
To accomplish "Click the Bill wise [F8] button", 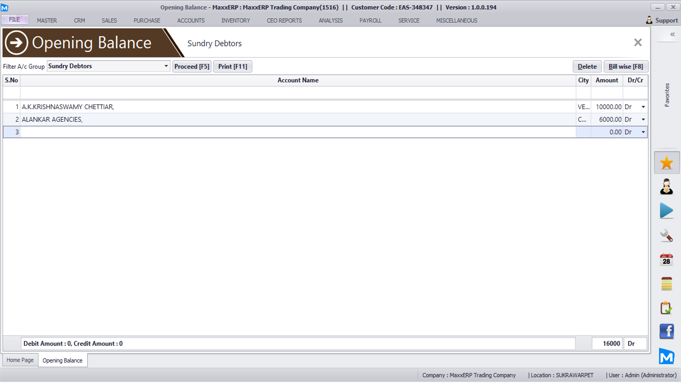I will 626,66.
